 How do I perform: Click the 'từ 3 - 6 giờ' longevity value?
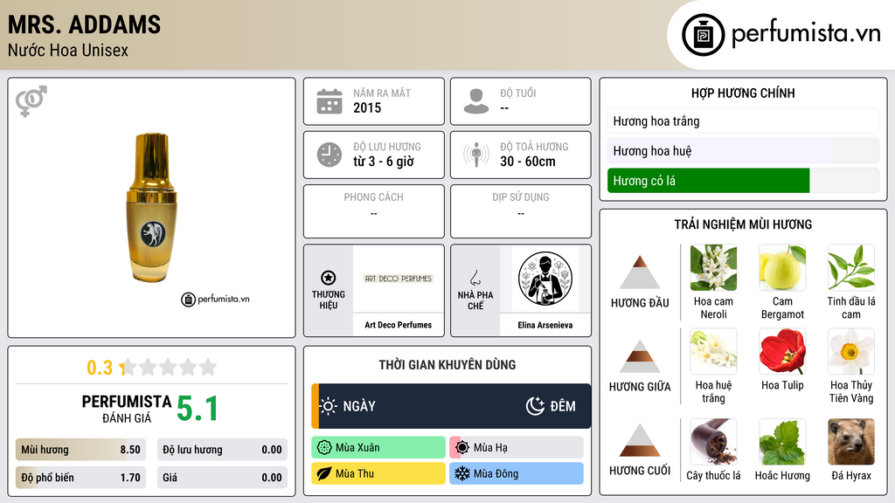tap(384, 162)
